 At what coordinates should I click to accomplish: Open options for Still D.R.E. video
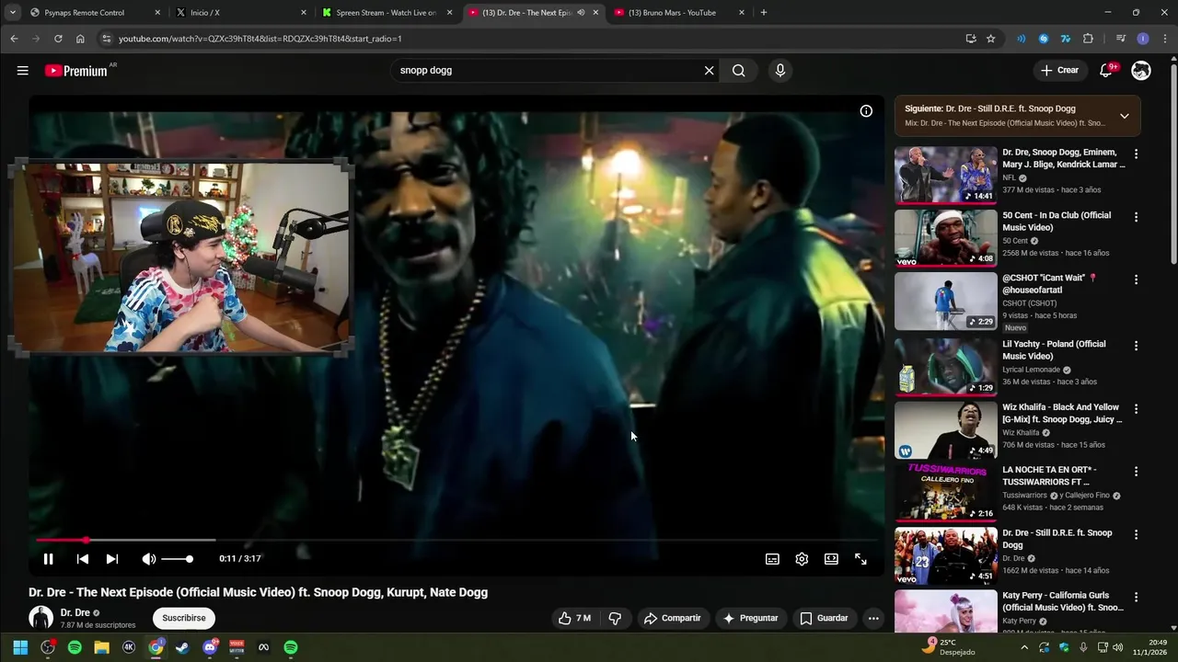click(1136, 534)
